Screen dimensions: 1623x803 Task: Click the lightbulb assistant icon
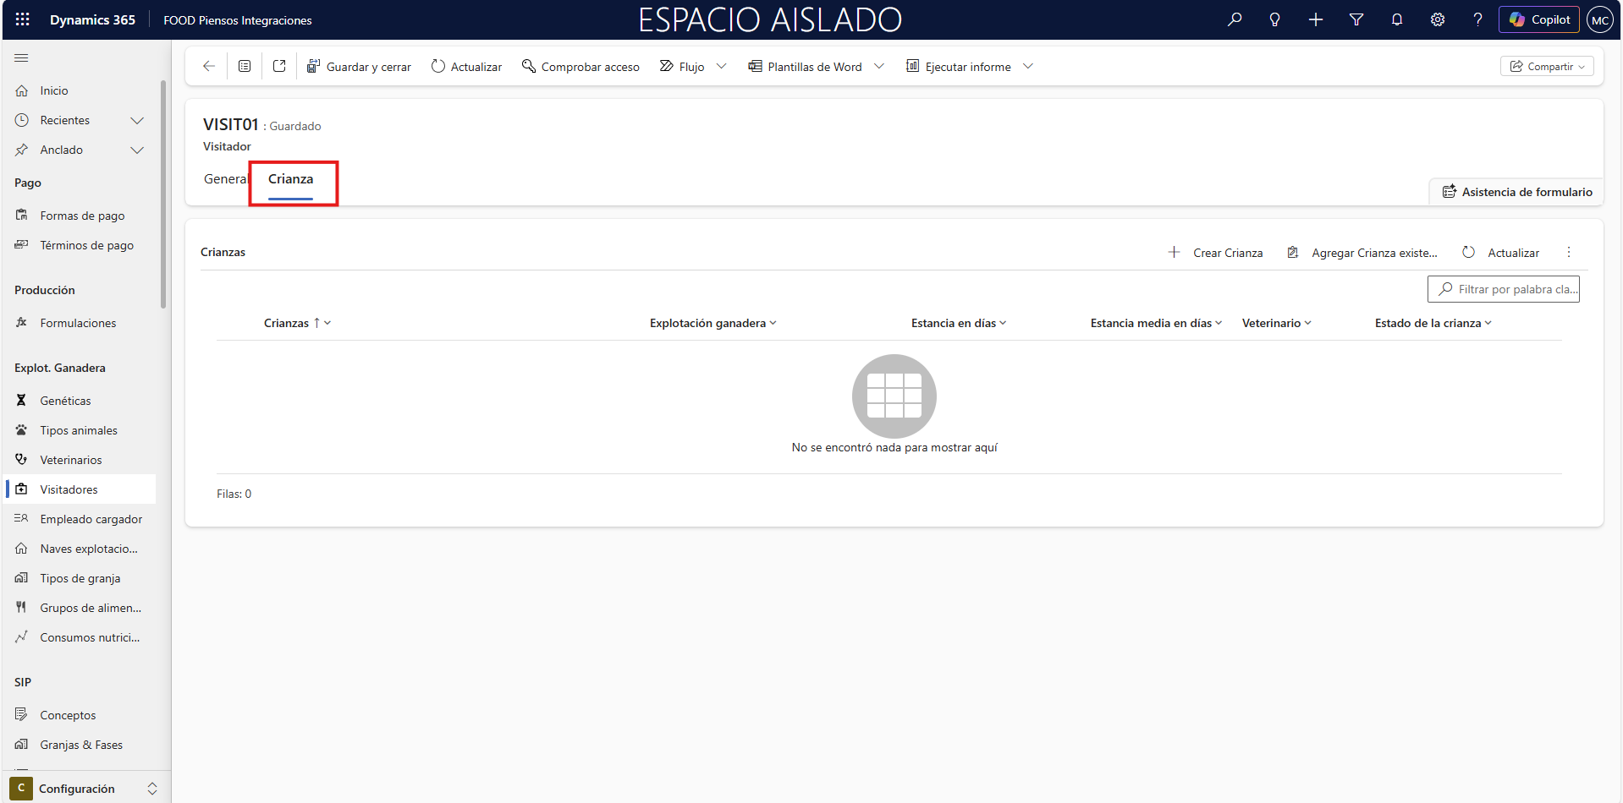click(x=1274, y=19)
